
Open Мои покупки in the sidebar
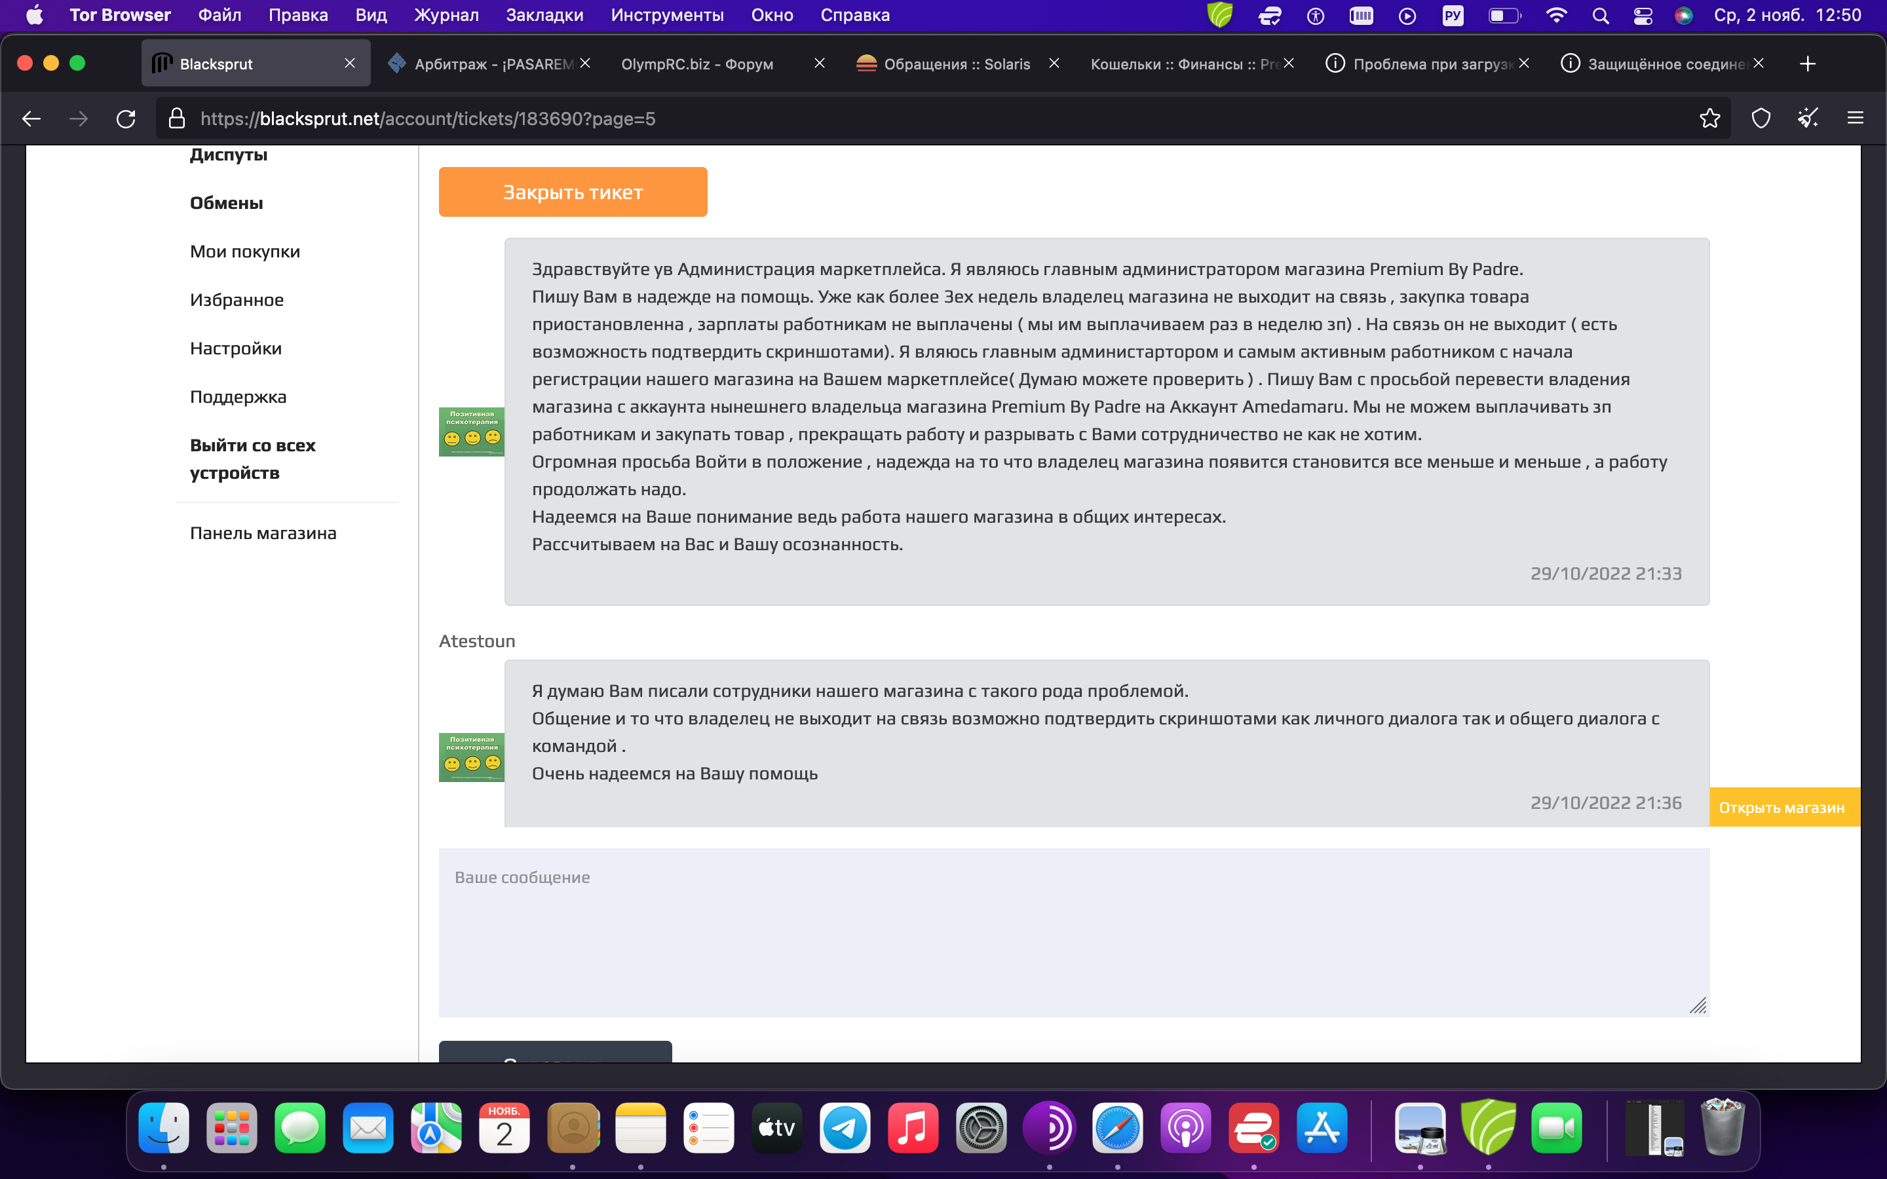[x=245, y=251]
